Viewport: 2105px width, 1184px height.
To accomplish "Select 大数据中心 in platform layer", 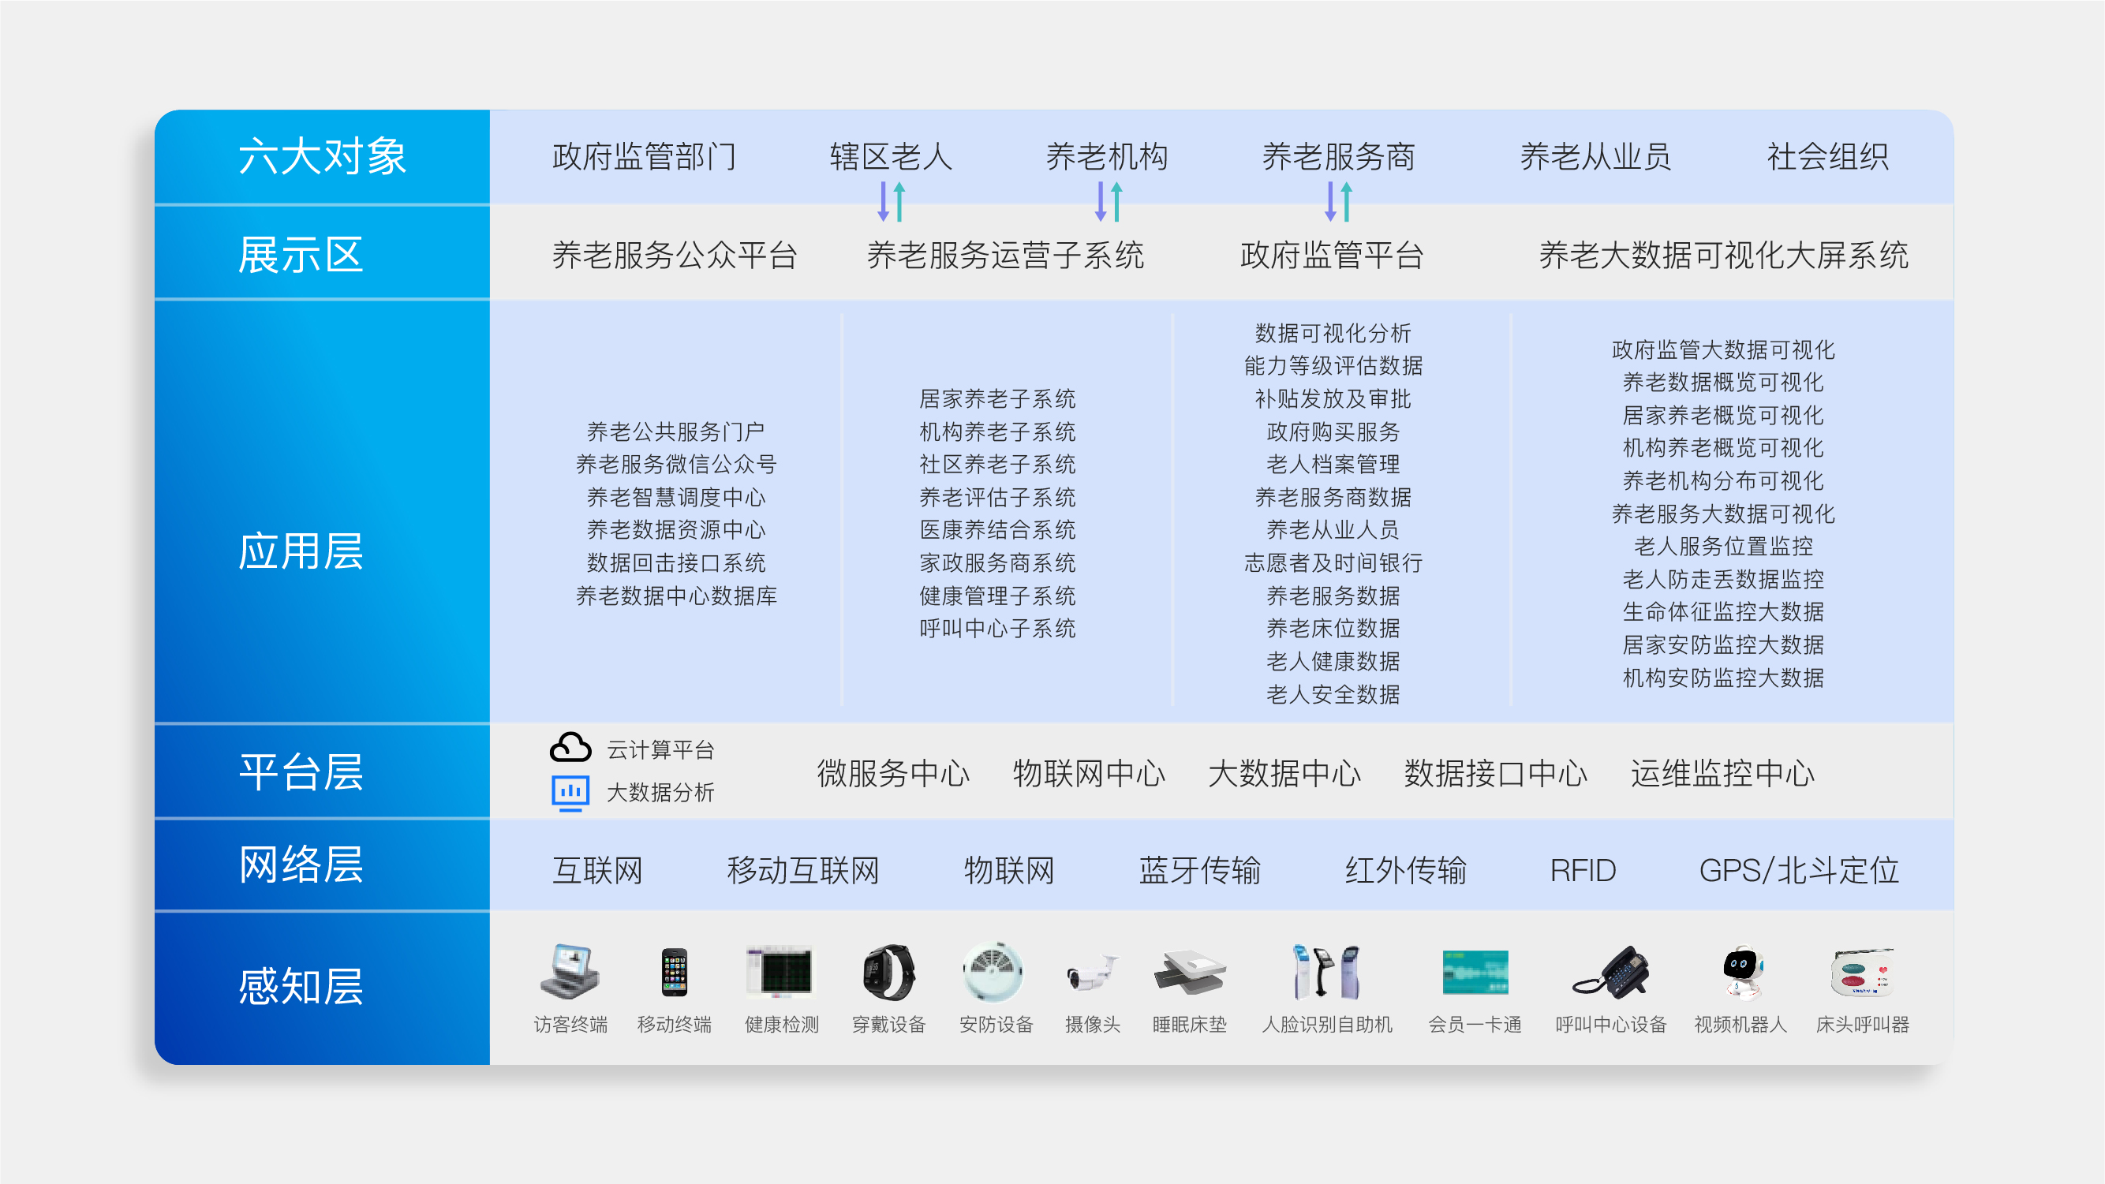I will 1284,773.
